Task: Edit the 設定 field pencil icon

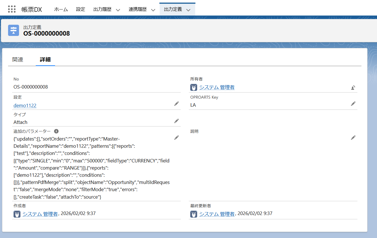Action: 176,104
